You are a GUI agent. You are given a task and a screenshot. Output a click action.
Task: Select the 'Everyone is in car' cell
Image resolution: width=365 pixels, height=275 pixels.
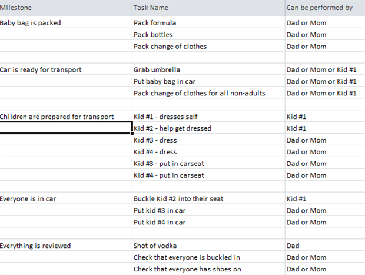[x=65, y=199]
